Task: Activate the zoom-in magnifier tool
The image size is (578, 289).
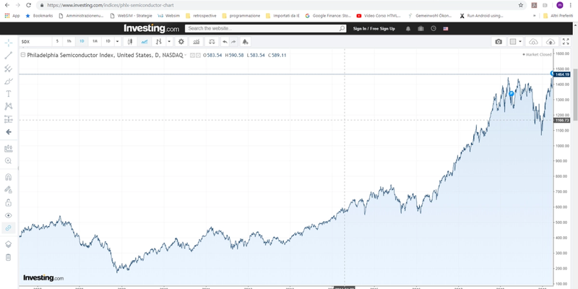Action: coord(9,161)
